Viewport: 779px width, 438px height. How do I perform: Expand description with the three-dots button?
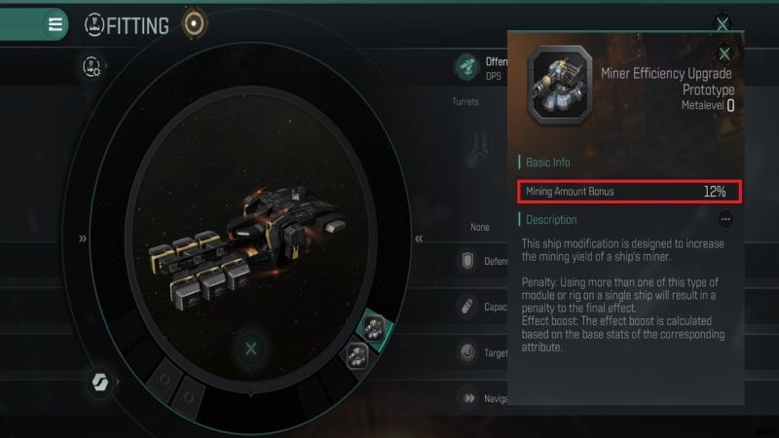(725, 219)
